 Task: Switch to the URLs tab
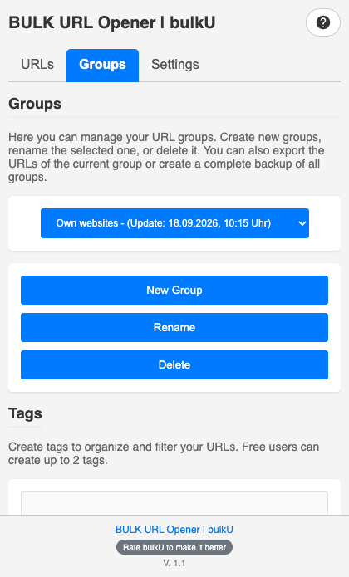[x=37, y=65]
